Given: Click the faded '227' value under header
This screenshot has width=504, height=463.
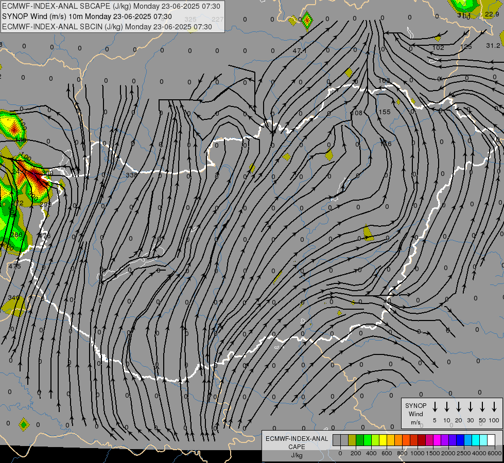Looking at the screenshot, I should coord(218,19).
